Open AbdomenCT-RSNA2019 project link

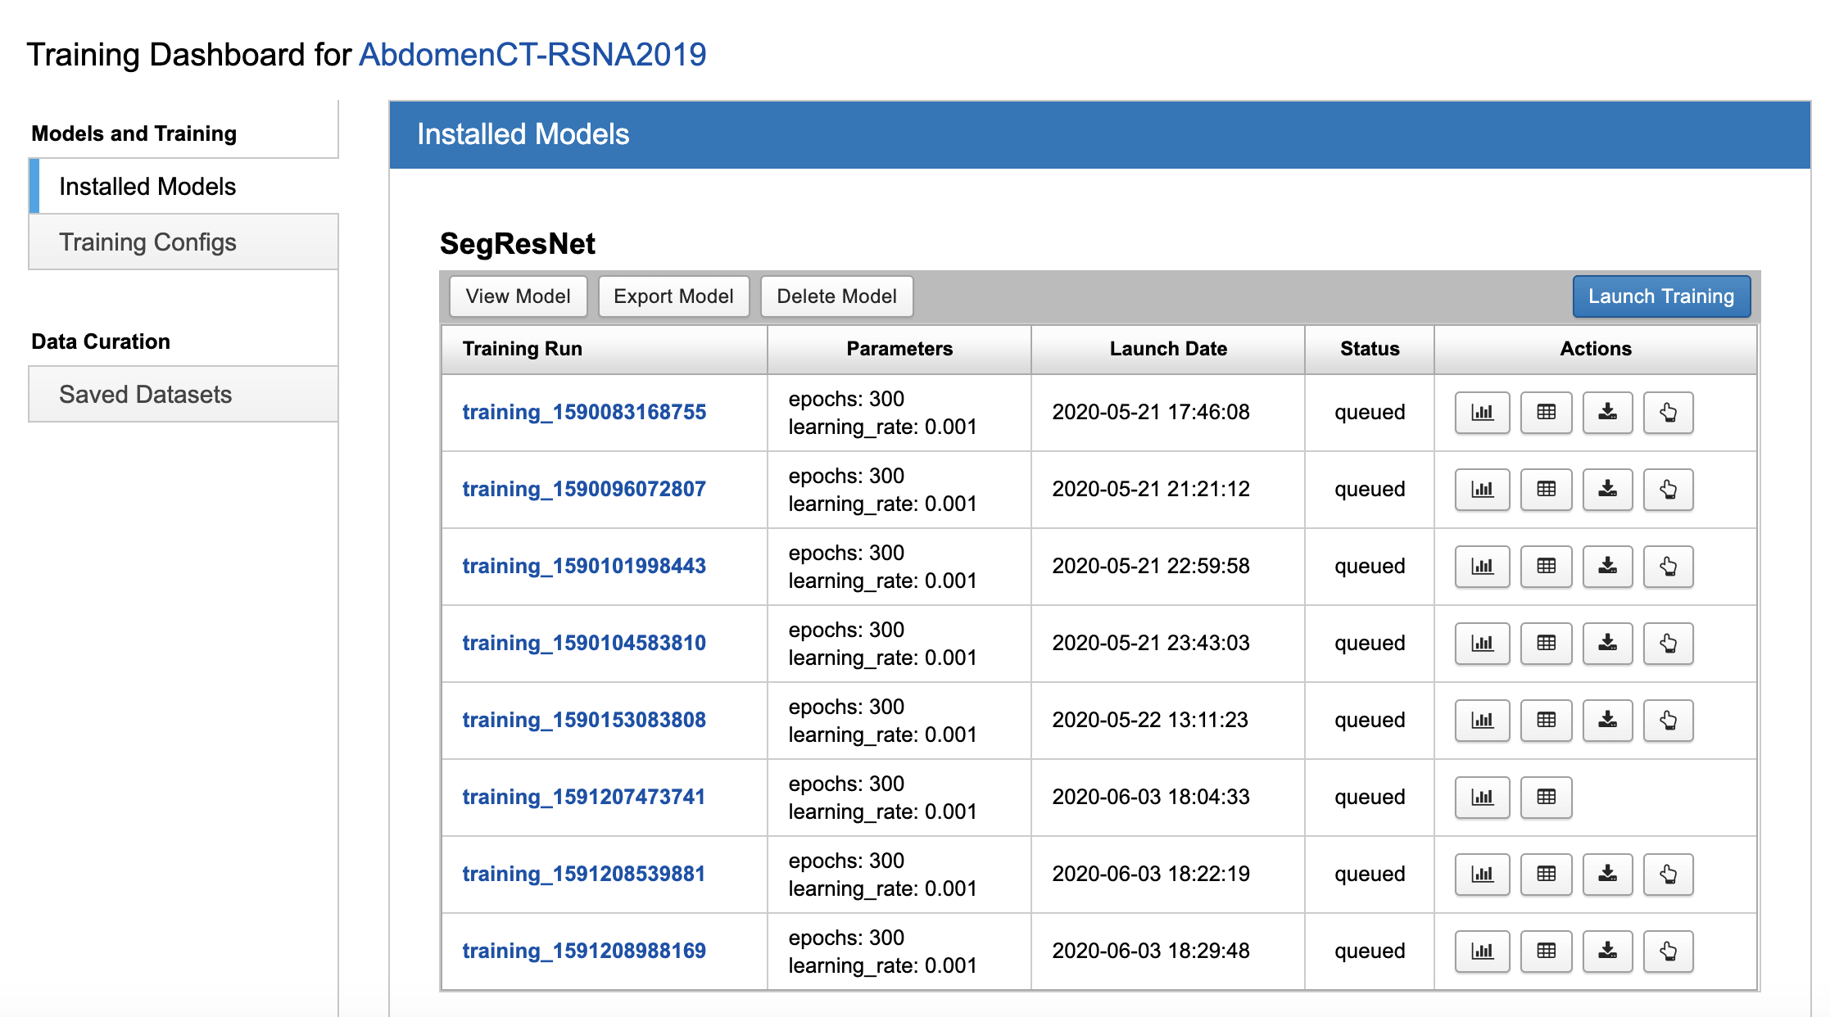pos(532,55)
